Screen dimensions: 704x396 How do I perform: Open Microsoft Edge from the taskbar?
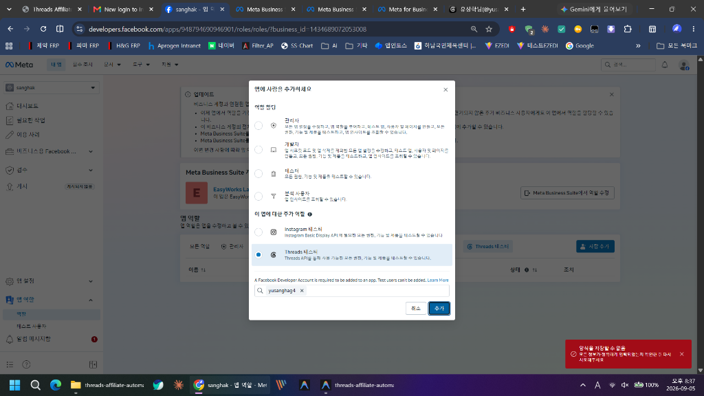point(56,385)
